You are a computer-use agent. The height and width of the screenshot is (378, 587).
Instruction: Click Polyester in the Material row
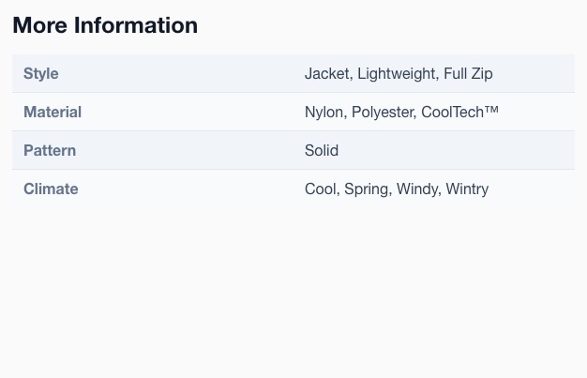click(383, 112)
